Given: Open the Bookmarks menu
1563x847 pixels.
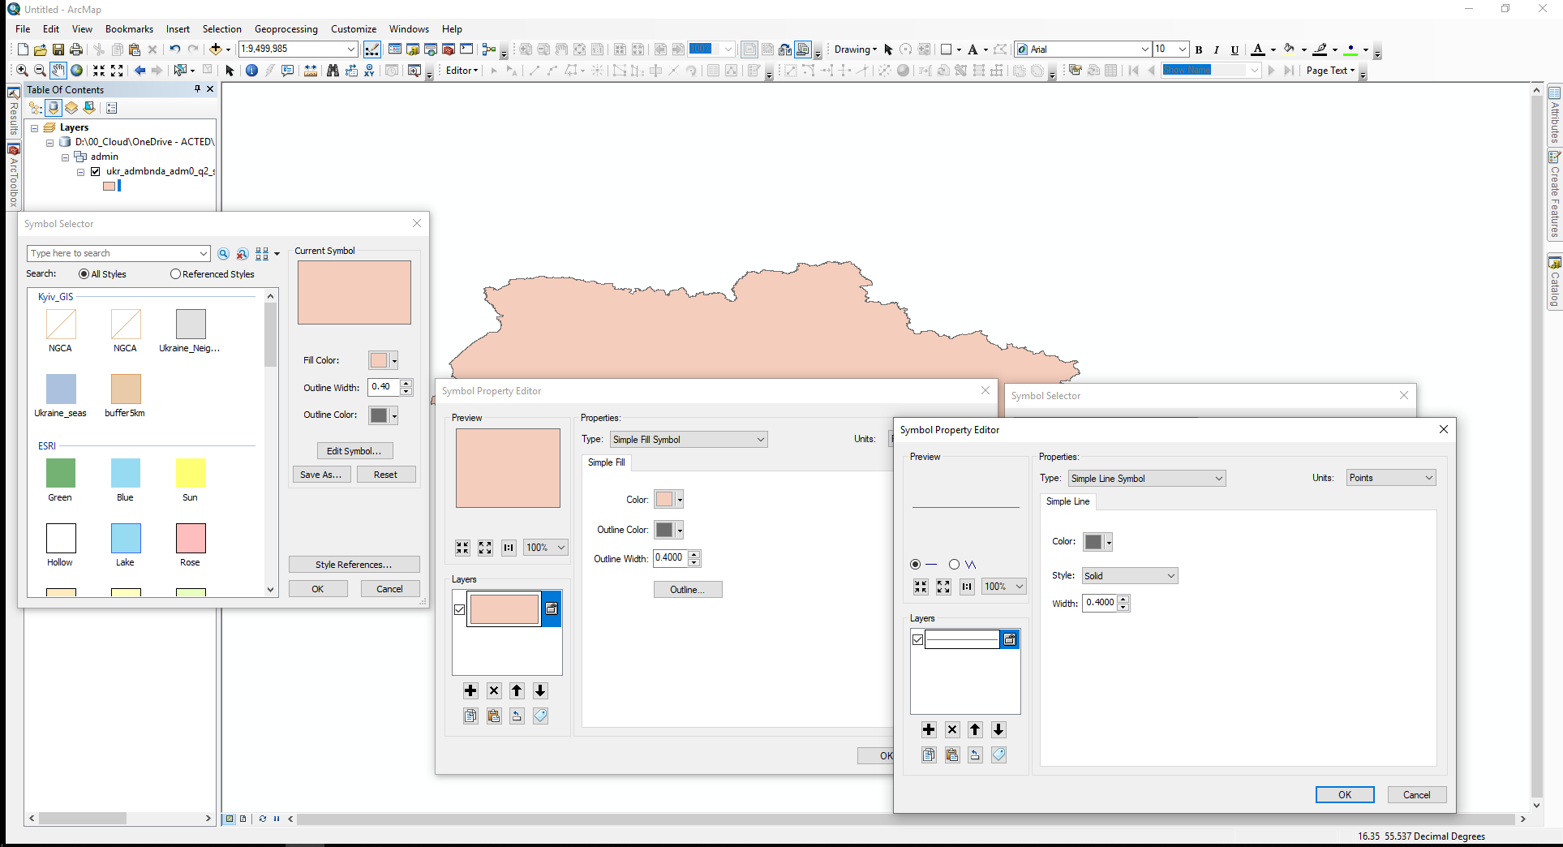Looking at the screenshot, I should point(129,29).
